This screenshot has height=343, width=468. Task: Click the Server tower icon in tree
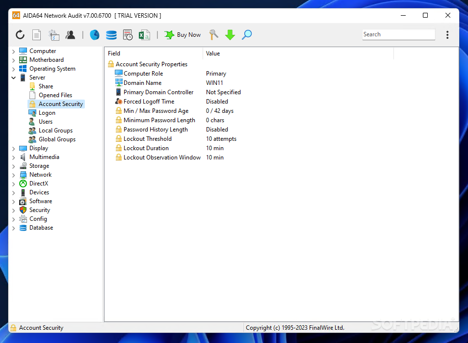[x=23, y=78]
